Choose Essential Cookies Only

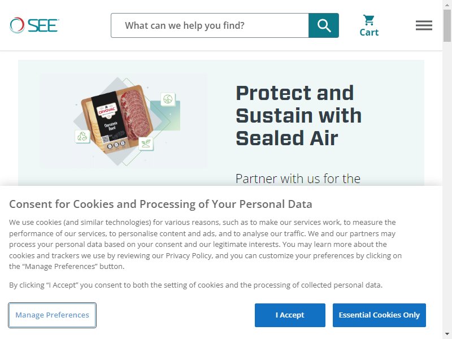click(x=379, y=315)
